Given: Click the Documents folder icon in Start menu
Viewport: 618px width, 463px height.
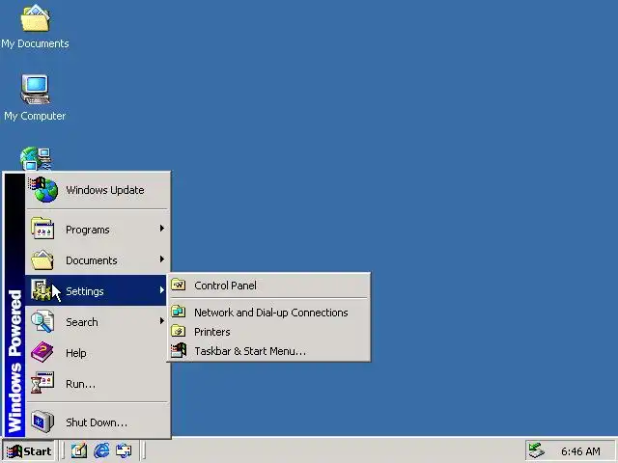Looking at the screenshot, I should 42,259.
